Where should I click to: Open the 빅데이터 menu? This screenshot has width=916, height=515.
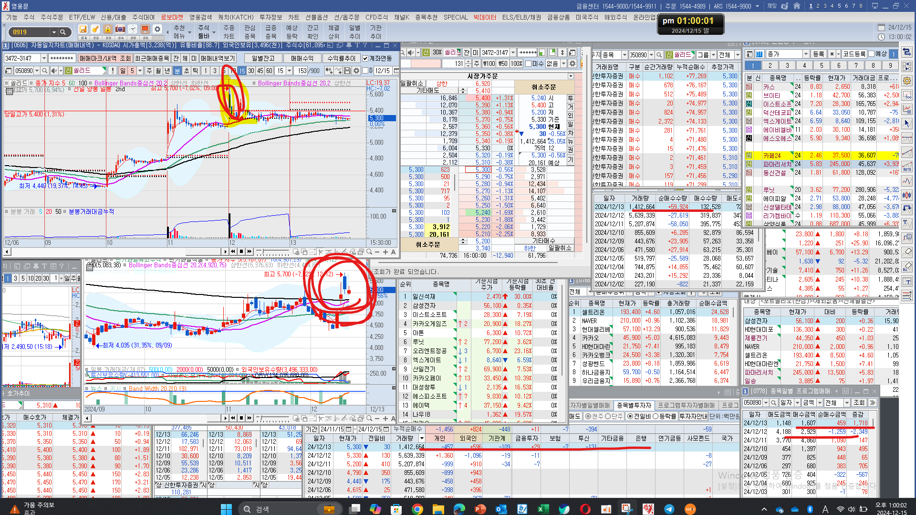point(485,17)
